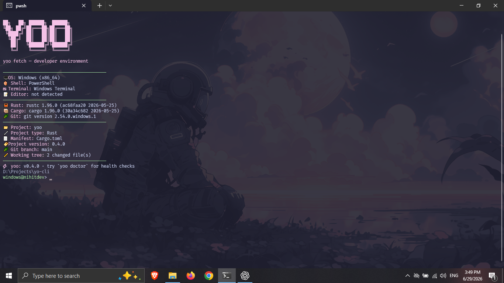Launch Brave browser from taskbar
The image size is (504, 283).
pos(155,276)
